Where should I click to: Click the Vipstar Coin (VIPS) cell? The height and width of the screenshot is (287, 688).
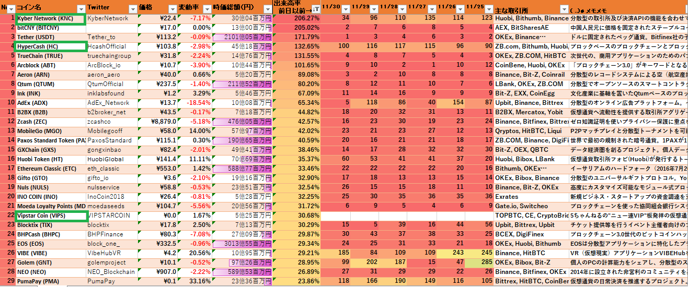click(x=50, y=216)
